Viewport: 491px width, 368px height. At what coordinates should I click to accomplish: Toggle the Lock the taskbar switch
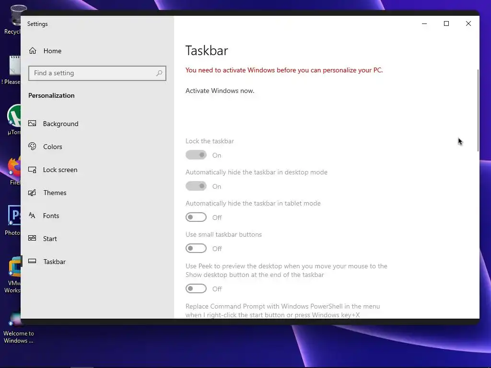196,155
